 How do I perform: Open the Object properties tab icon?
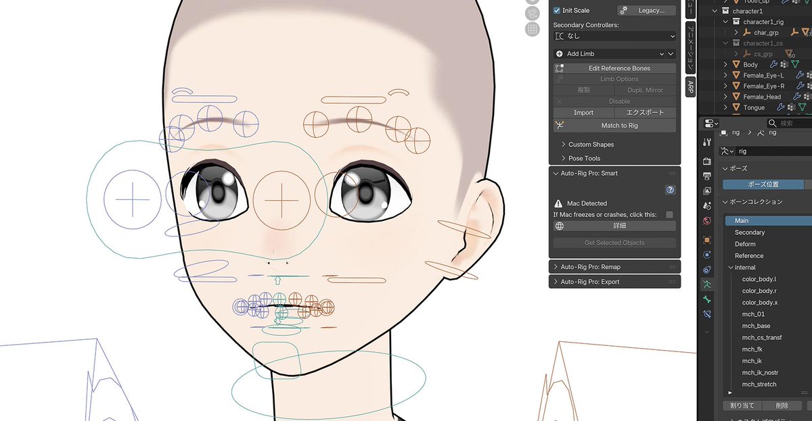(x=707, y=240)
